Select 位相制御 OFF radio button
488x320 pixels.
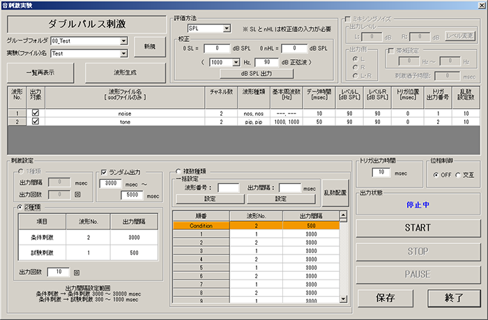click(x=436, y=175)
